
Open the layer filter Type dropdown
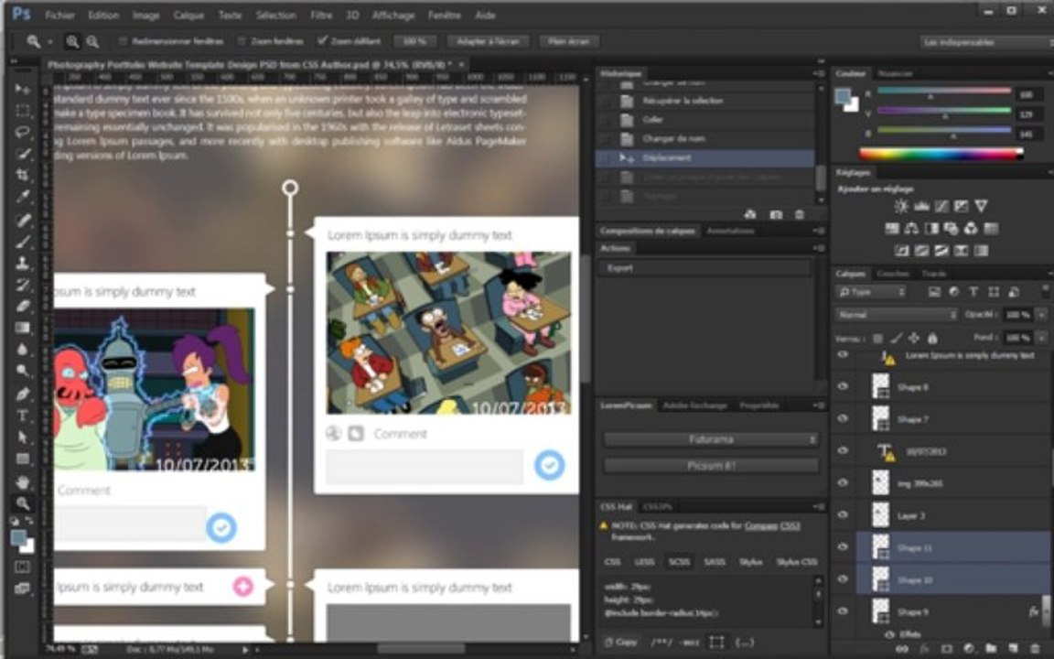(x=871, y=292)
